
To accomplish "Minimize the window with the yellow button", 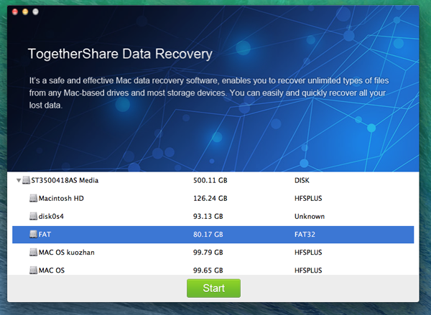I will tap(25, 11).
